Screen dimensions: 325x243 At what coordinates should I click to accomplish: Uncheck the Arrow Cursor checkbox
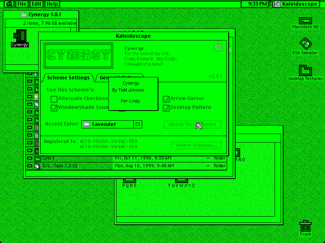[x=166, y=99]
